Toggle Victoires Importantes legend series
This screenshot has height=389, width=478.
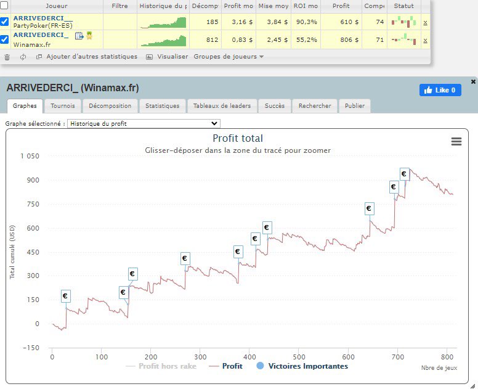302,366
